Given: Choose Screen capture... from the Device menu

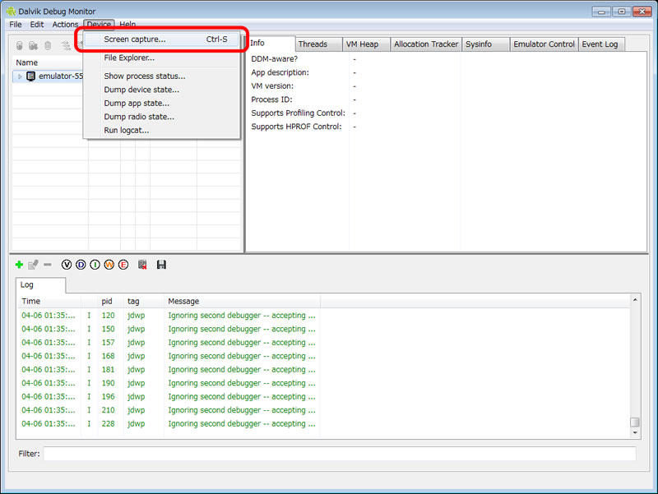Looking at the screenshot, I should (162, 39).
